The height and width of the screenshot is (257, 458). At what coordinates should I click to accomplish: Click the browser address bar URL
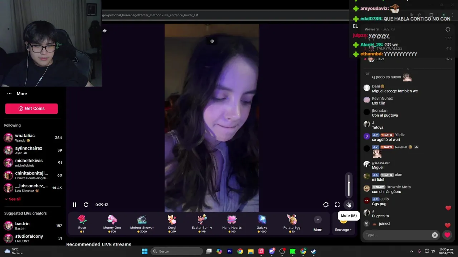click(150, 15)
